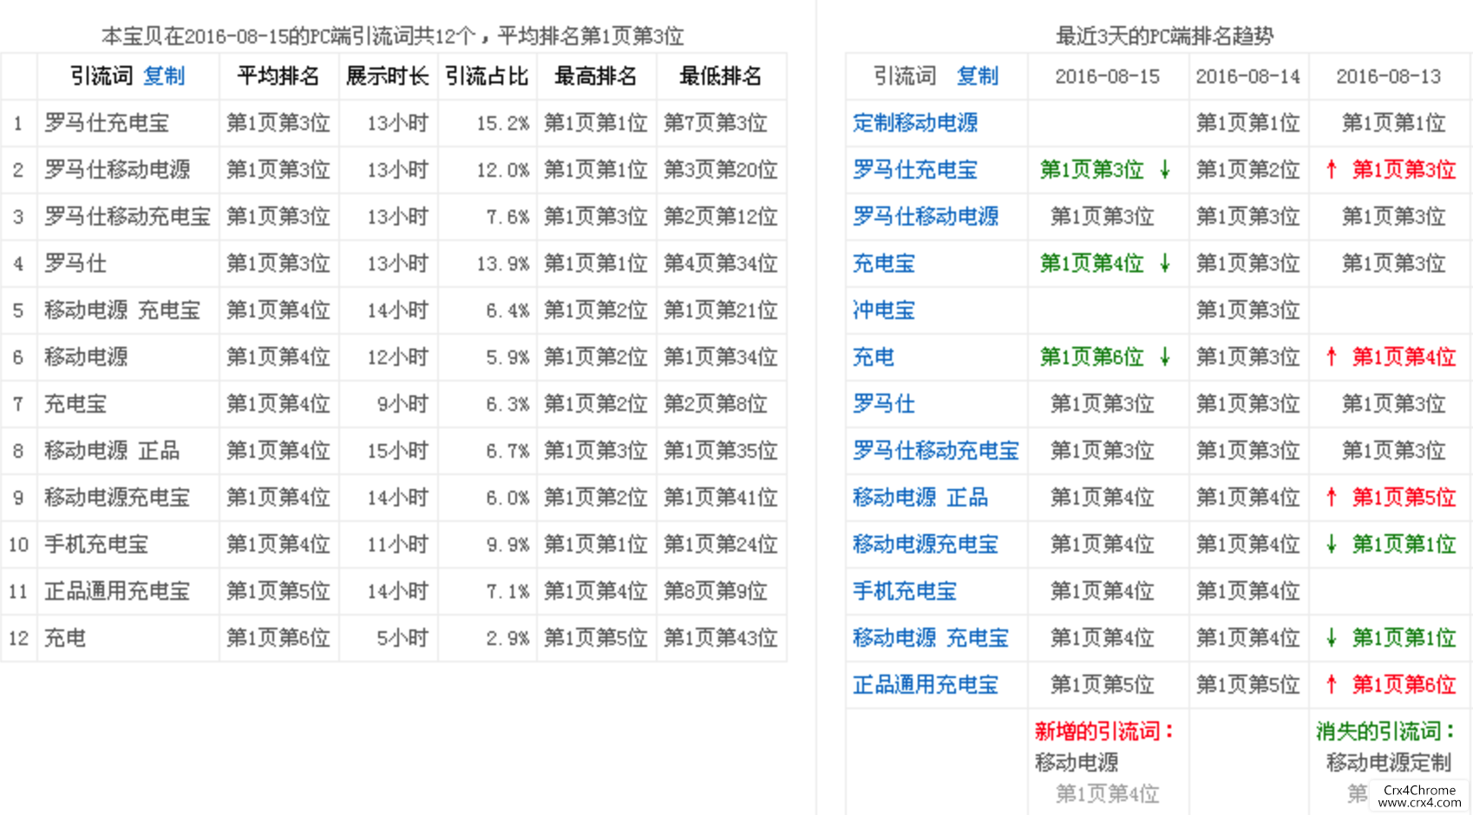
Task: Select 正品通用充电宝 in row 11 of left table
Action: [117, 591]
